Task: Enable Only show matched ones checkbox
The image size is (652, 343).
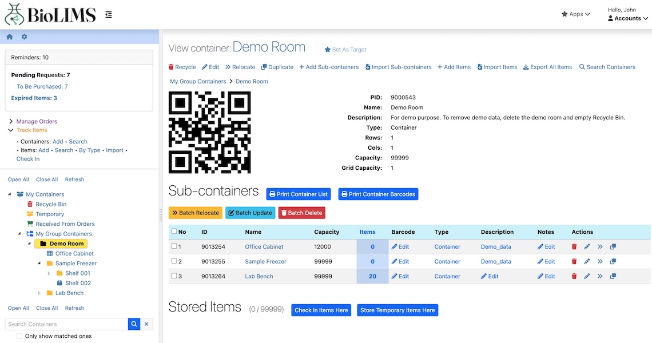Action: coord(19,336)
